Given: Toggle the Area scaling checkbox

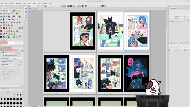Looking at the screenshot, I should point(2,75).
